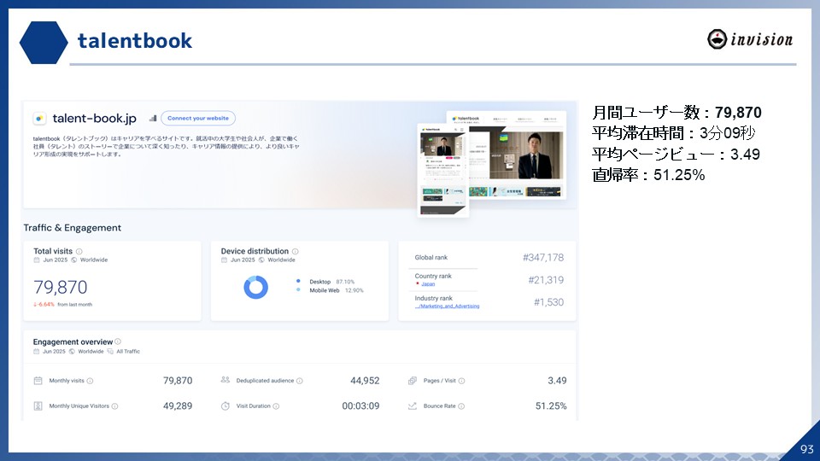Open the info icon next to Pages / Visit
Screen dimensions: 820x461
pyautogui.click(x=462, y=381)
